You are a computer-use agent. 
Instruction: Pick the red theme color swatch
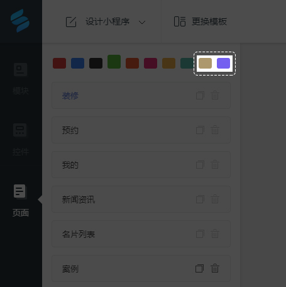click(59, 64)
